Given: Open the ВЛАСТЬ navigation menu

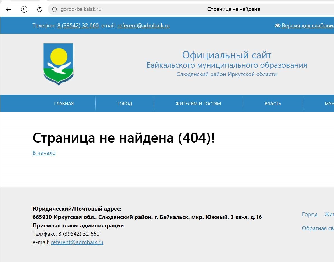Looking at the screenshot, I should (273, 103).
